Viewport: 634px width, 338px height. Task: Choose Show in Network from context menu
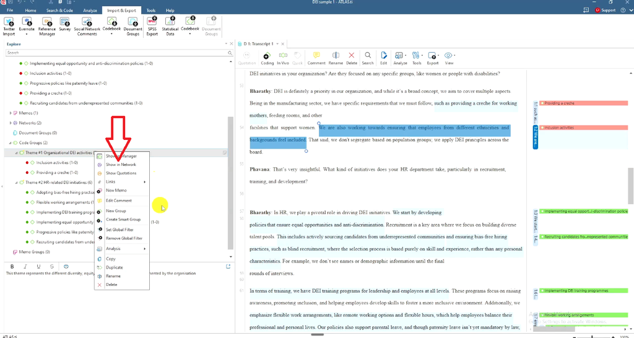(x=121, y=165)
